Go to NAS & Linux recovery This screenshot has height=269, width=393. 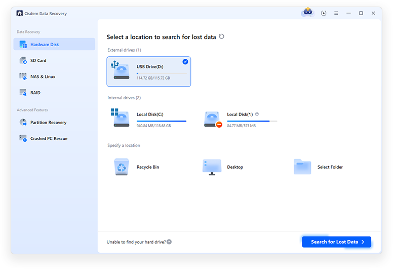tap(54, 76)
